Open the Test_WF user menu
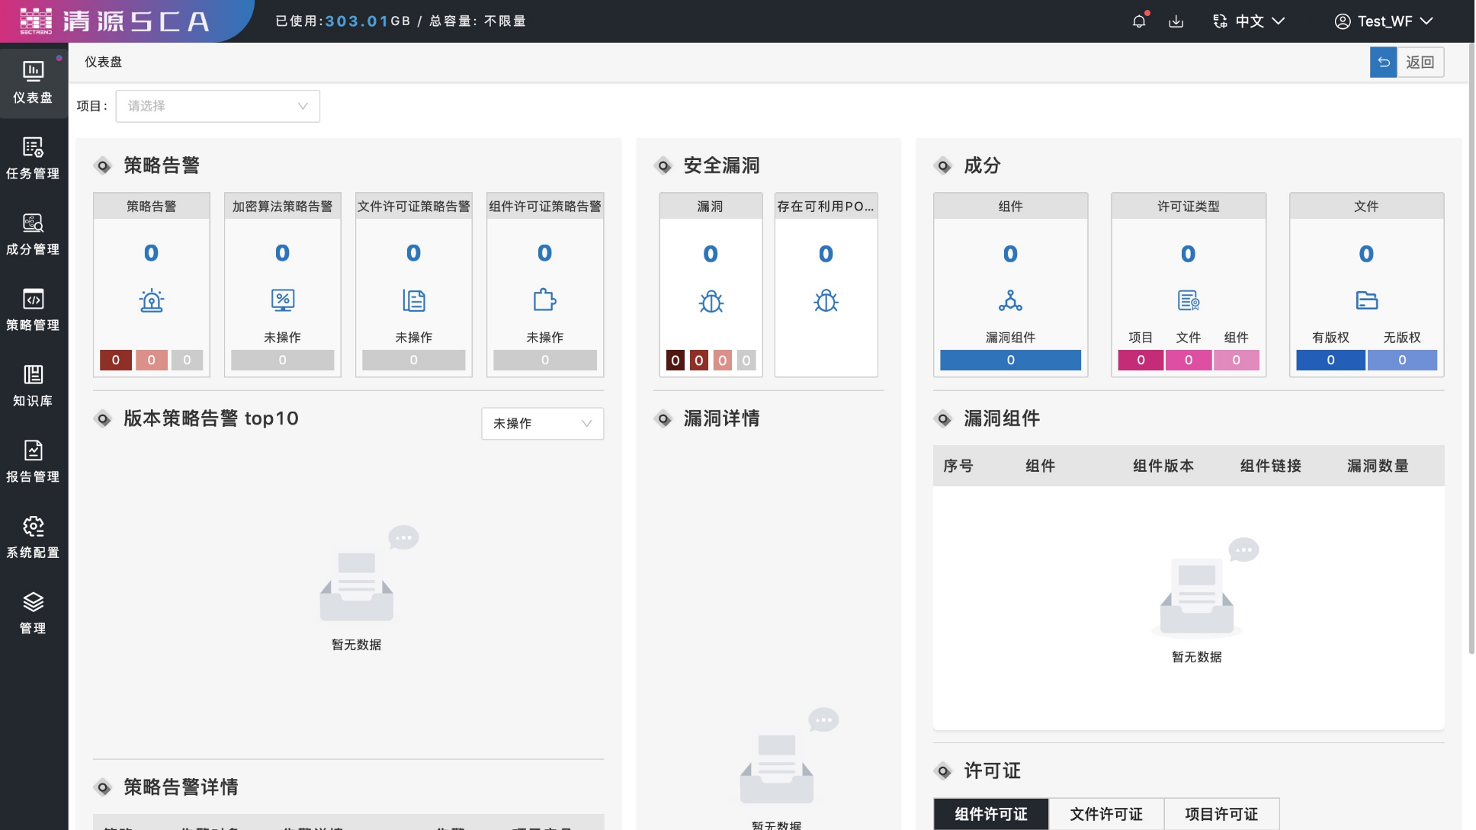Viewport: 1476px width, 830px height. 1384,21
